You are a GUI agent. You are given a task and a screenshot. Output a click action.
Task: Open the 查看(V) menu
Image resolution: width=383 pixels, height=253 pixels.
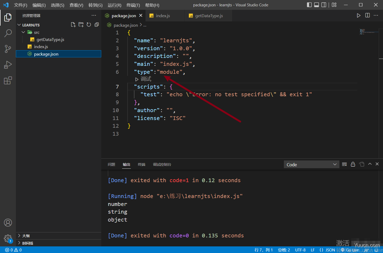point(76,5)
